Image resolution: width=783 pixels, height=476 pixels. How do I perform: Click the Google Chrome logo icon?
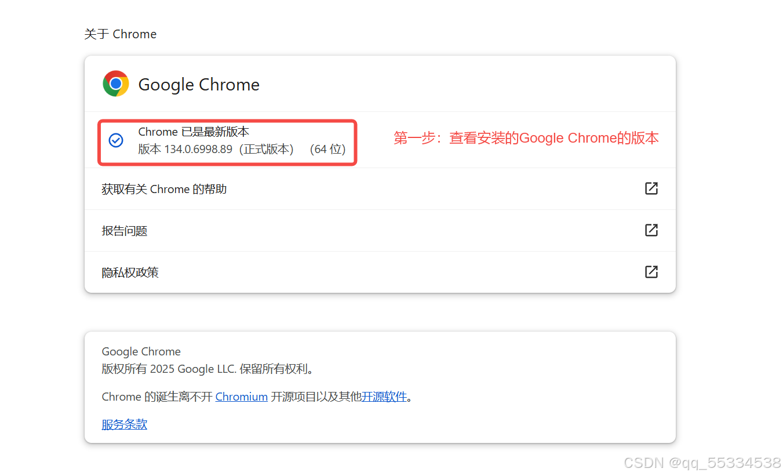point(116,83)
